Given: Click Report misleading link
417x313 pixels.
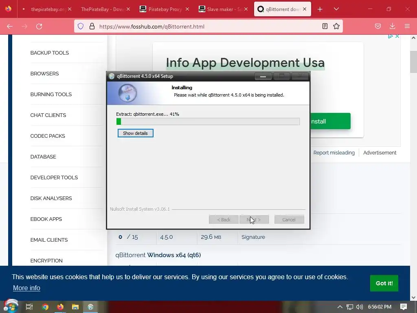Looking at the screenshot, I should (334, 152).
